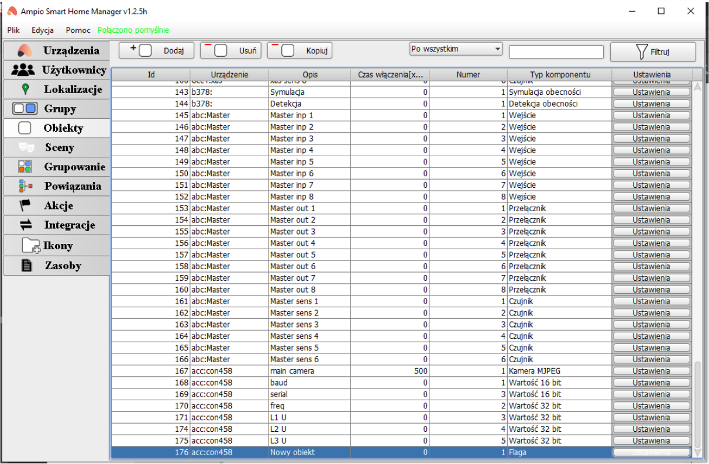The width and height of the screenshot is (709, 464).
Task: Open the Urządzenia section icon
Action: (x=25, y=51)
